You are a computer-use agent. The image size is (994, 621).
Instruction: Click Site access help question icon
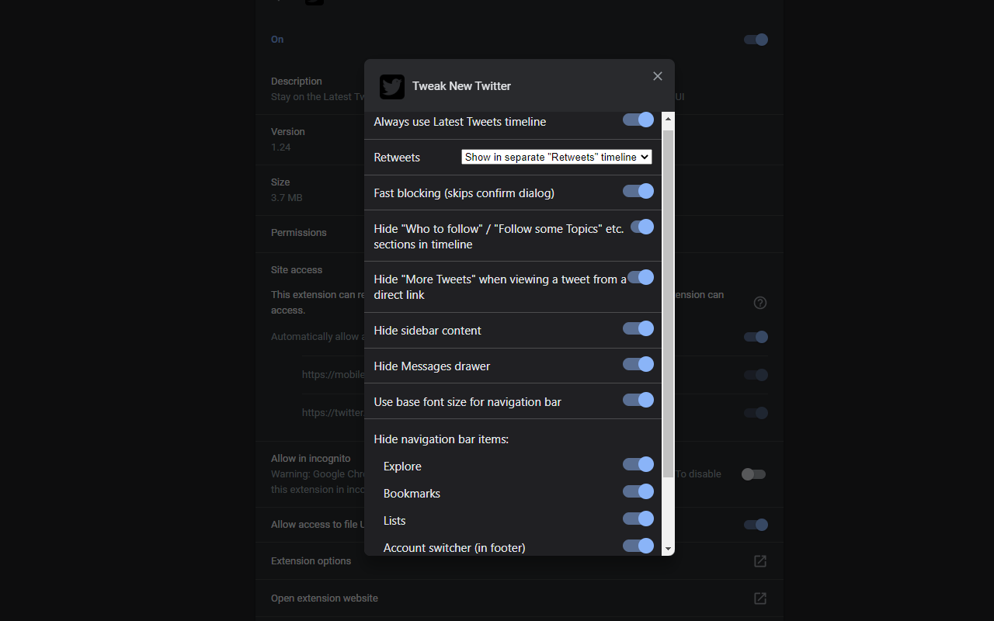pyautogui.click(x=760, y=303)
